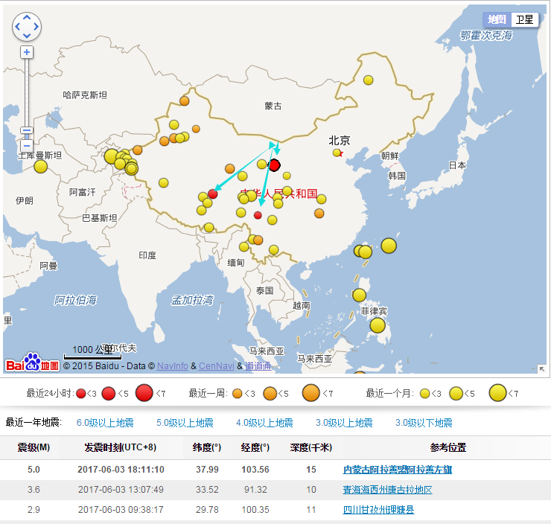
Task: Click the 最近一年地震 label
Action: point(34,423)
